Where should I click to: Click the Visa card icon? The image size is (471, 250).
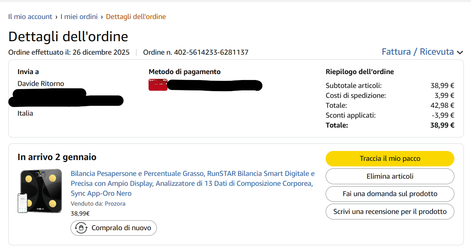tap(158, 85)
